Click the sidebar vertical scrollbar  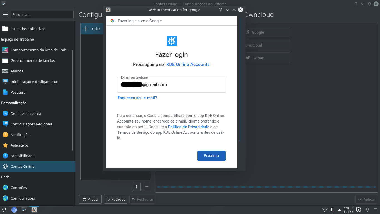(72, 100)
